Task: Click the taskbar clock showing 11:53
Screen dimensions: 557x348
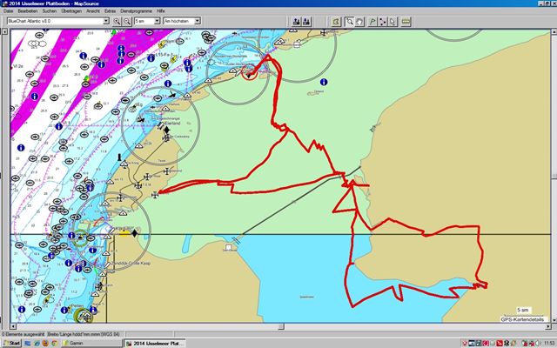Action: point(549,344)
